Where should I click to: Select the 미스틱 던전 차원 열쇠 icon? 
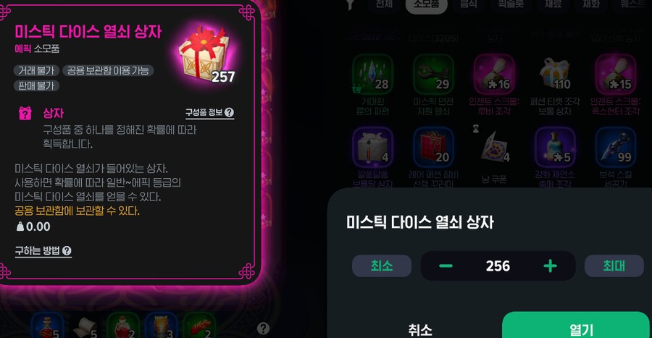(433, 75)
